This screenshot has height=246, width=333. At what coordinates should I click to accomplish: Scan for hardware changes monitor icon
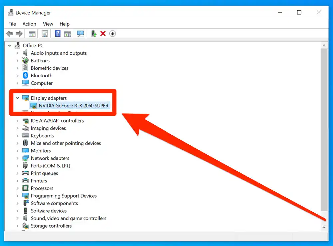[80, 34]
